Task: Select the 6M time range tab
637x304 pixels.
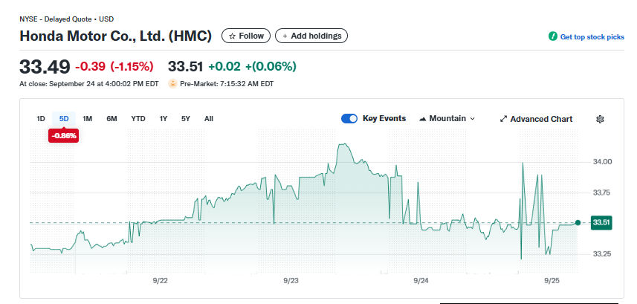Action: (111, 119)
